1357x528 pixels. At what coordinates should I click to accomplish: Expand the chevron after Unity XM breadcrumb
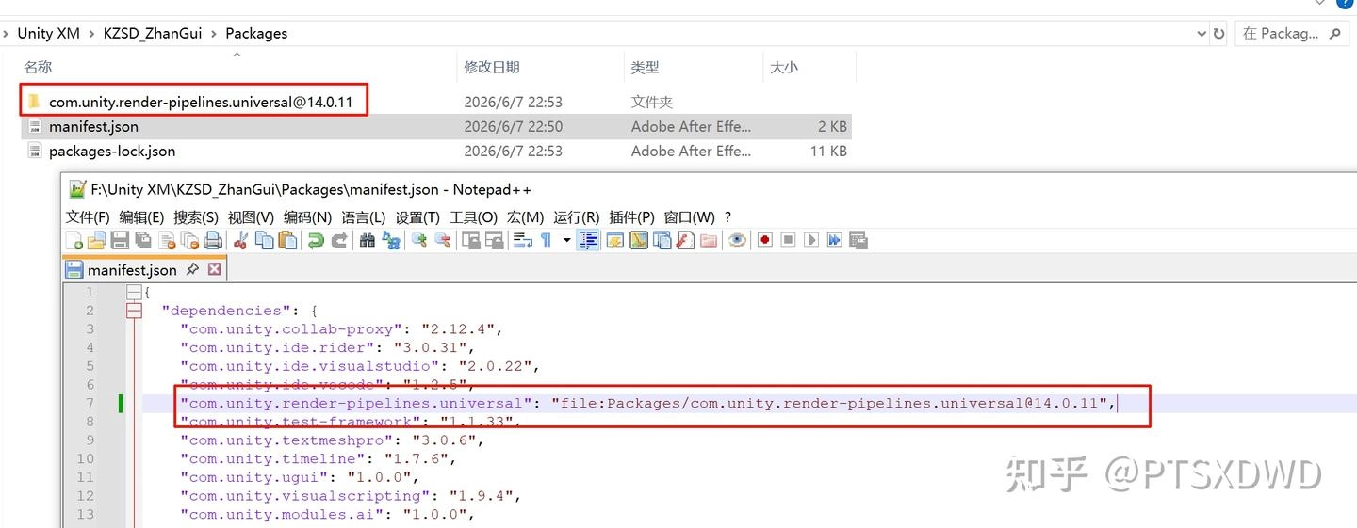tap(90, 33)
